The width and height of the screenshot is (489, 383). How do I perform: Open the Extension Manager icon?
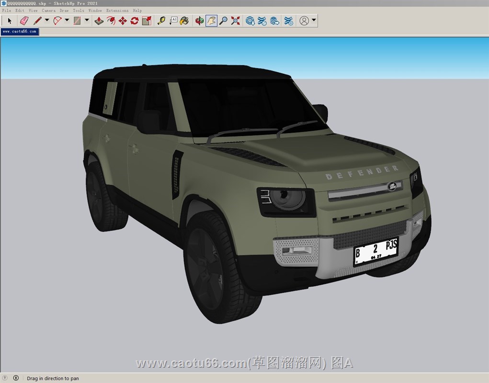pos(288,21)
